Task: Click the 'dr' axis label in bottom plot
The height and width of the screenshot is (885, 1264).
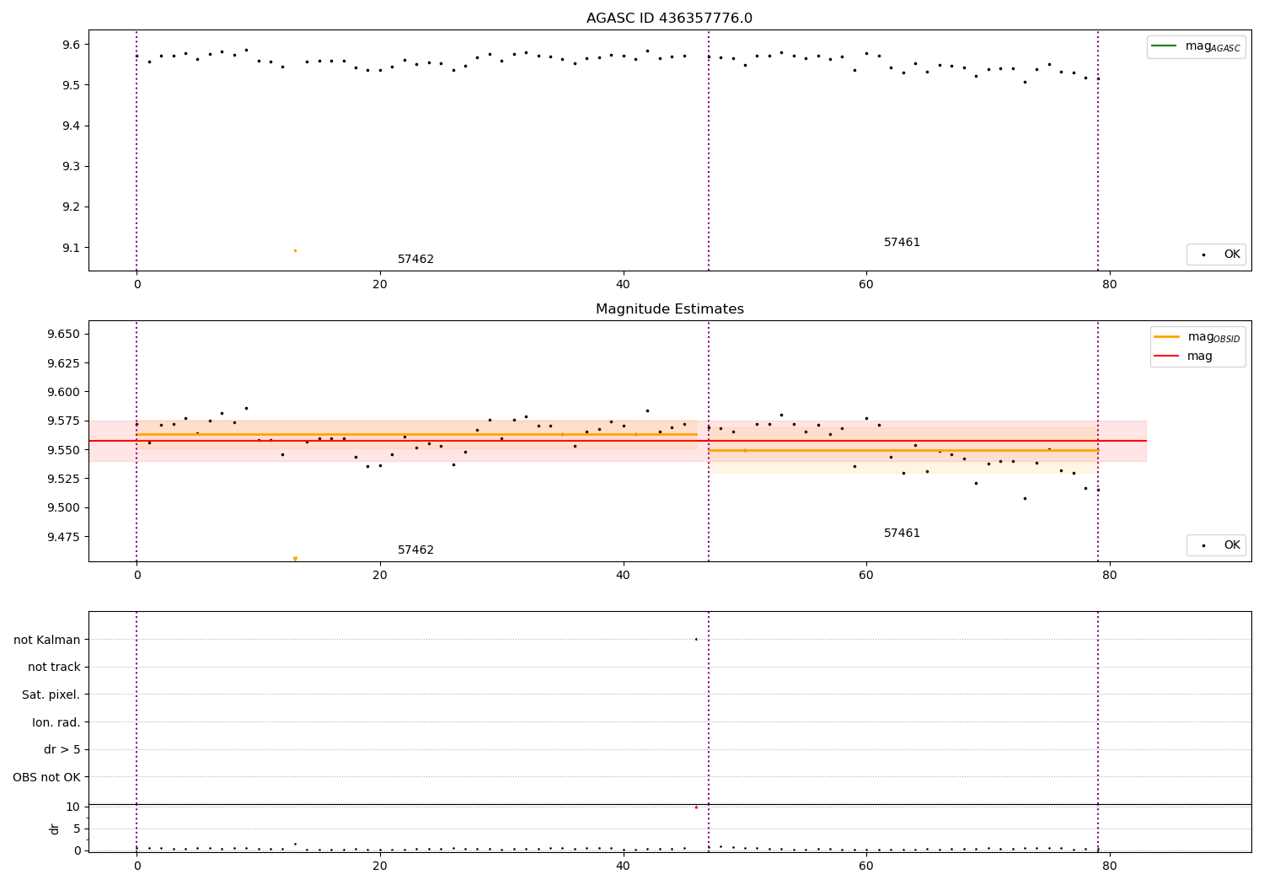Action: [55, 829]
